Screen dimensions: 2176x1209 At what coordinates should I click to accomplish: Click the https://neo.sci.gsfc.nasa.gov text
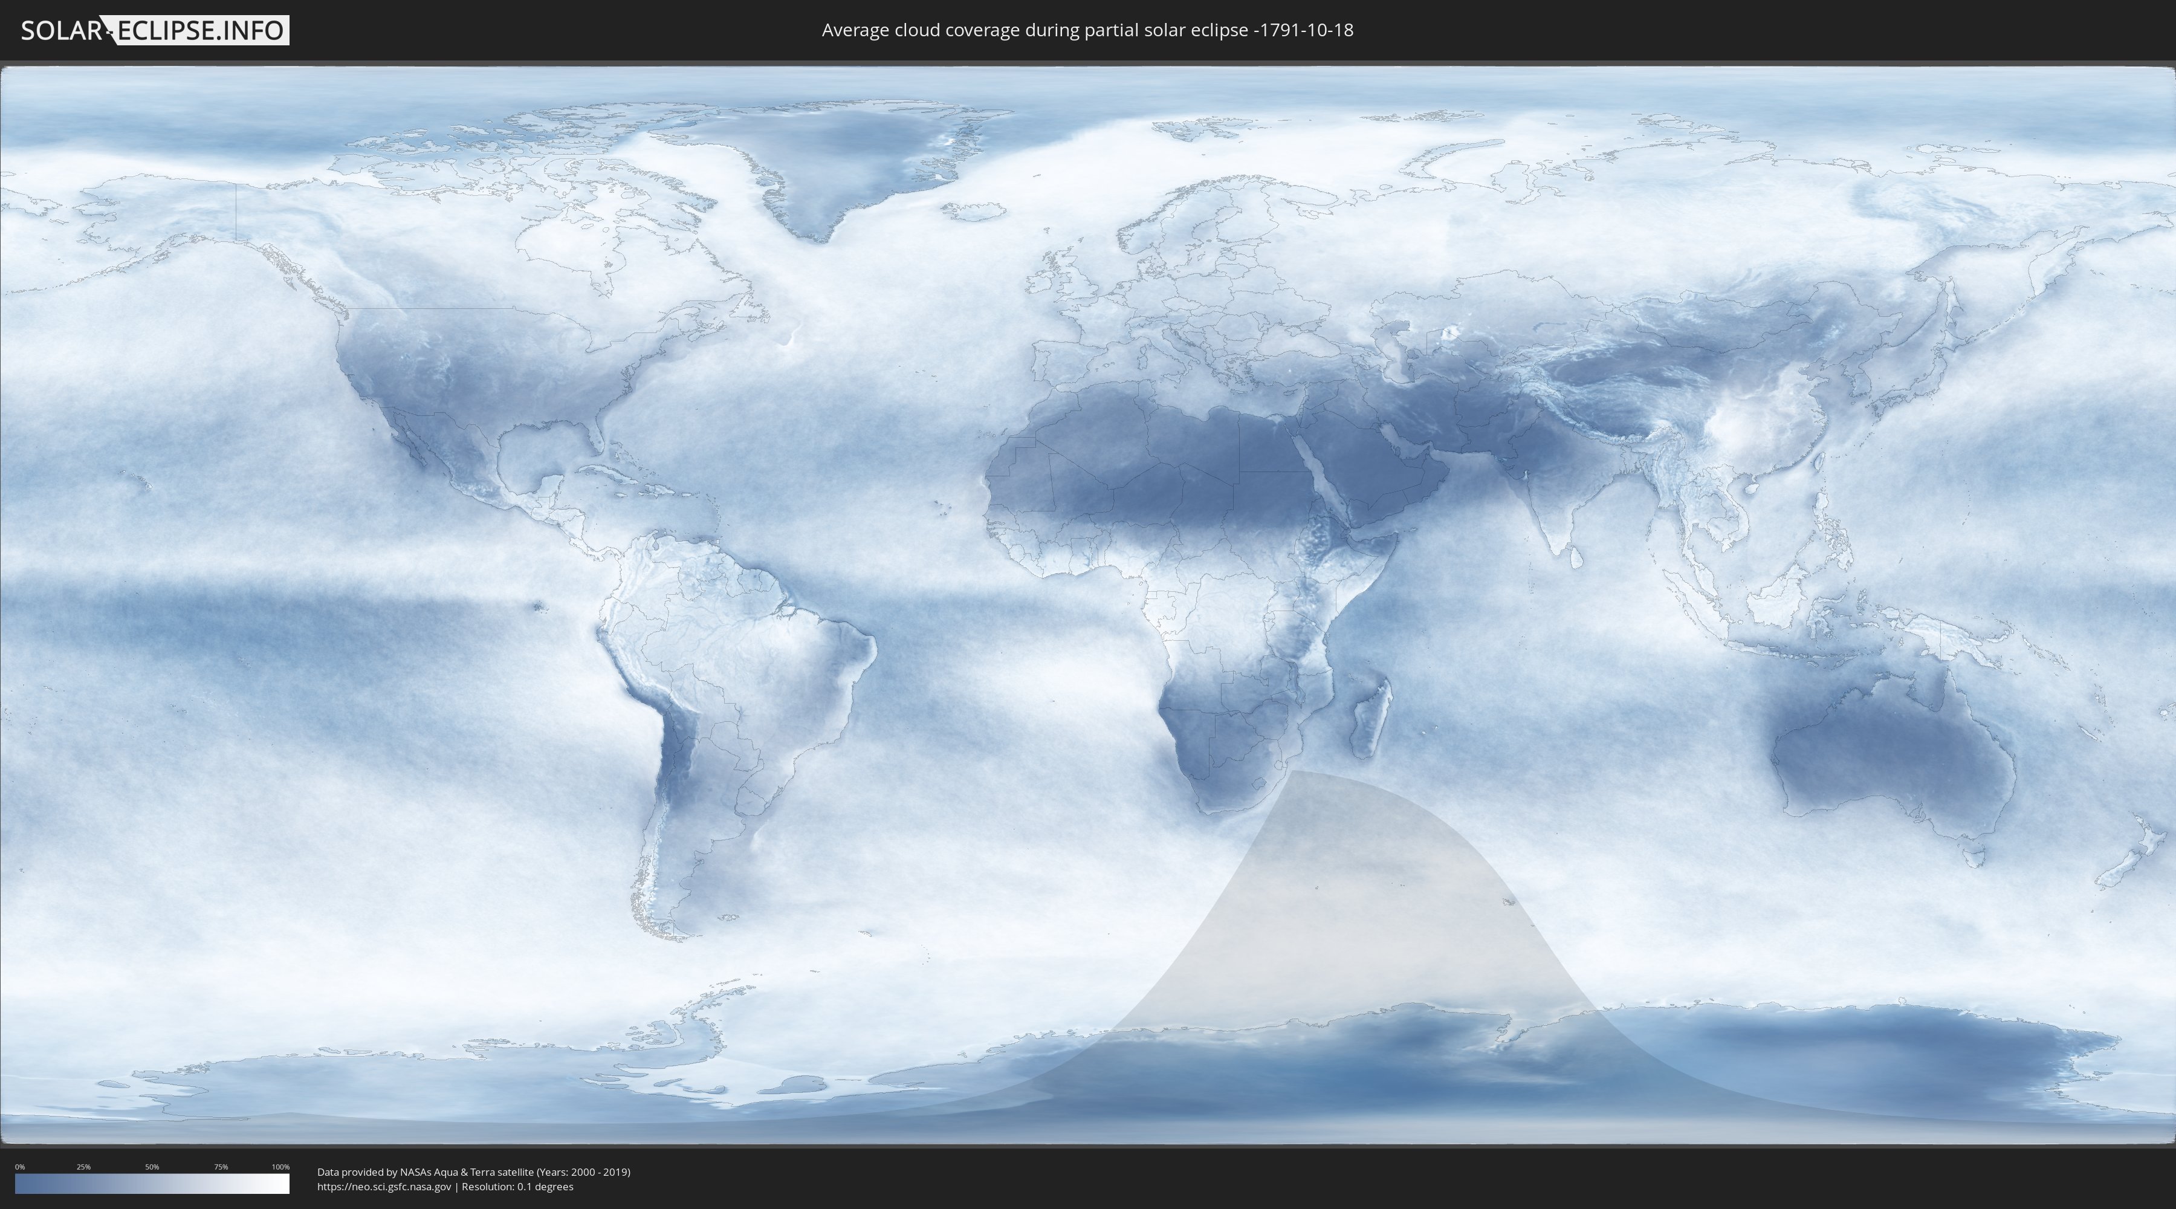384,1186
